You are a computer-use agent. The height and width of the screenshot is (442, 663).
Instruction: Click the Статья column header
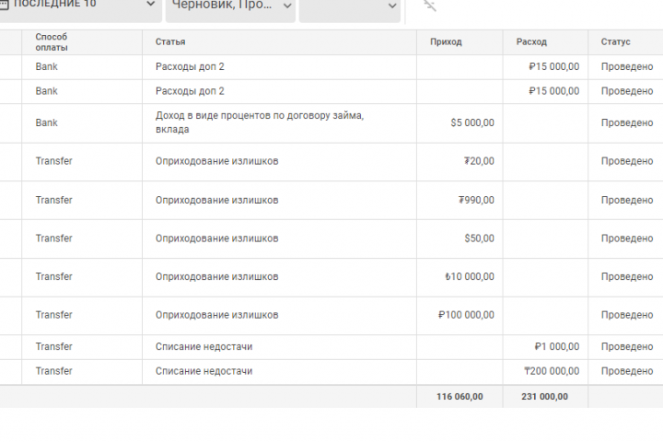tap(170, 42)
